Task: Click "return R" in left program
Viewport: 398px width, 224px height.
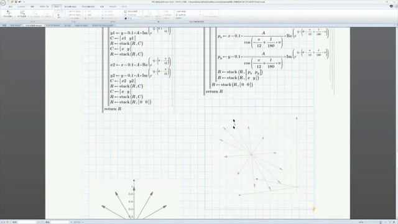Action: point(113,109)
